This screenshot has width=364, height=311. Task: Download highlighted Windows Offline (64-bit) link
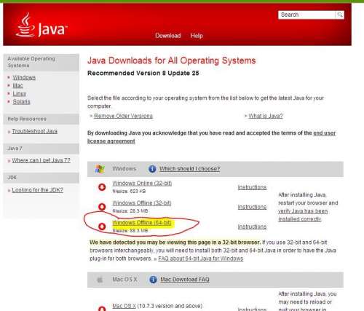(x=142, y=223)
